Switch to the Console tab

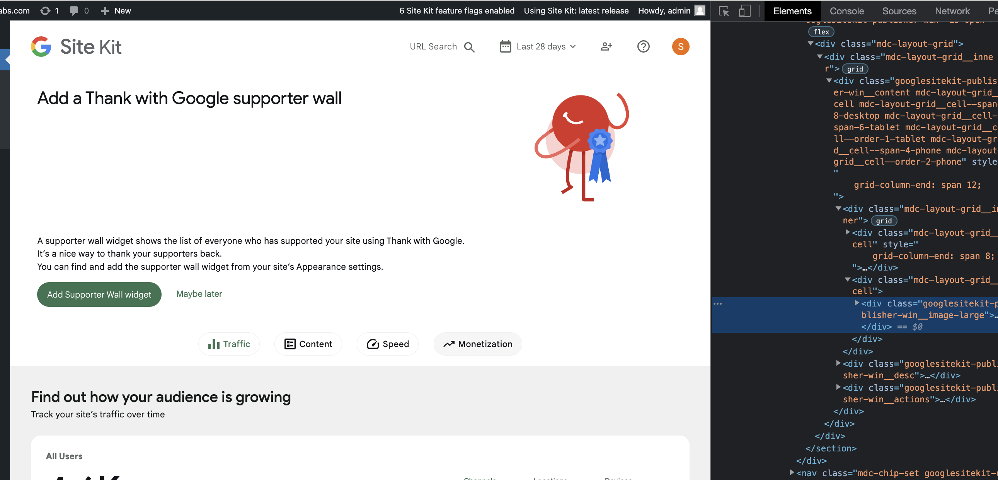click(846, 11)
